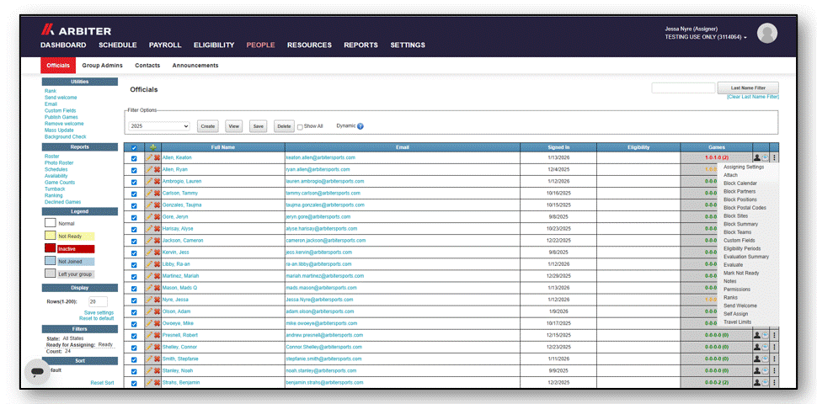Screen dimensions: 817x404
Task: Click the edit pencil for Martinez, Mariah
Action: pos(149,276)
